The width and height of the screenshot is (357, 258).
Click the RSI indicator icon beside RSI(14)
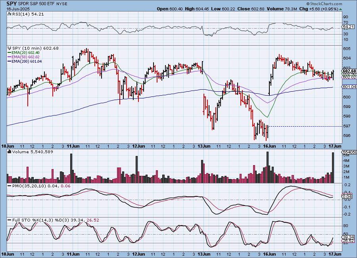click(10, 14)
